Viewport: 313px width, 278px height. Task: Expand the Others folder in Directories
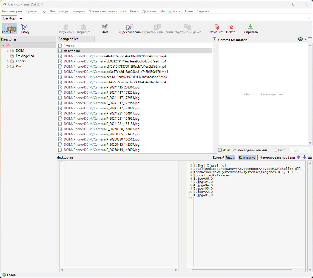[8, 61]
